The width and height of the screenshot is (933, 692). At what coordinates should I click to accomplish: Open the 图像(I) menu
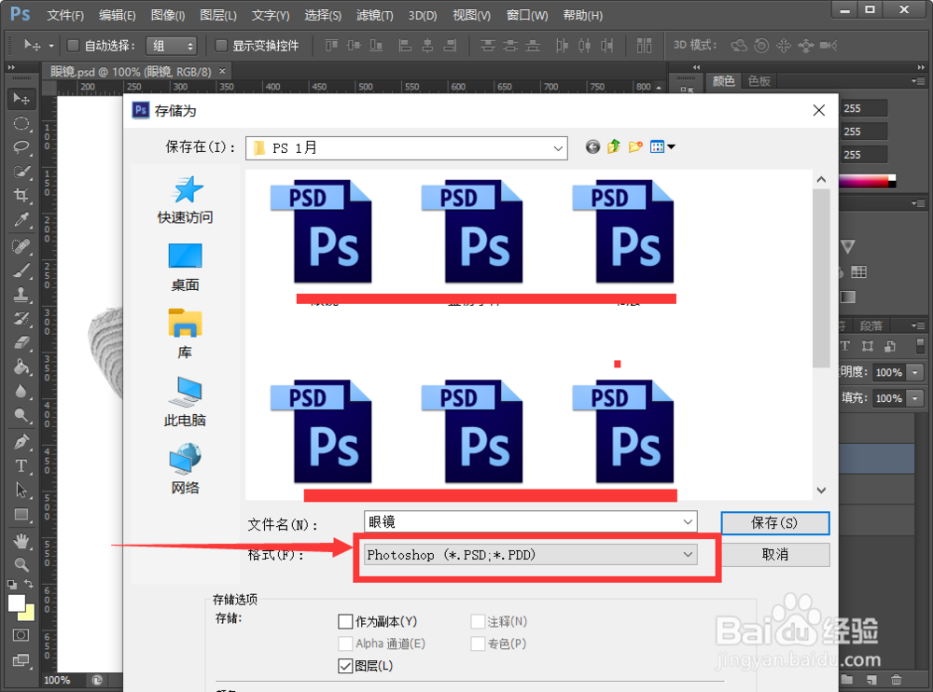tap(168, 16)
